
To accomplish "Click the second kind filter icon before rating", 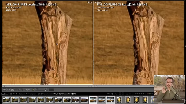I will [130, 94].
